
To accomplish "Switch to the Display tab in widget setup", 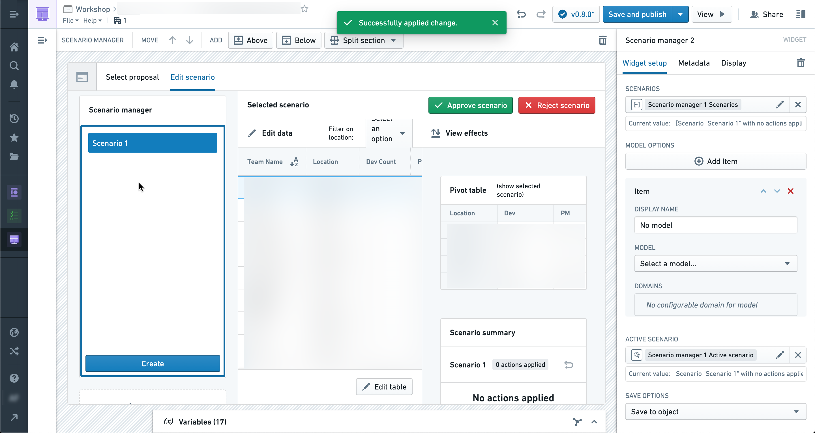I will coord(733,63).
